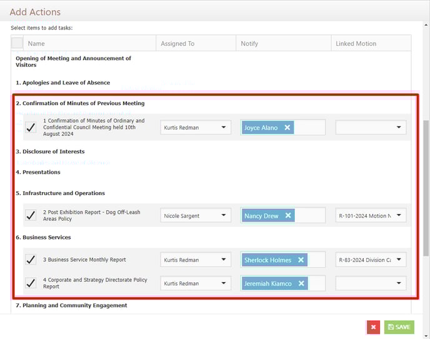Select heading 4. Presentations
This screenshot has width=430, height=339.
pos(38,172)
